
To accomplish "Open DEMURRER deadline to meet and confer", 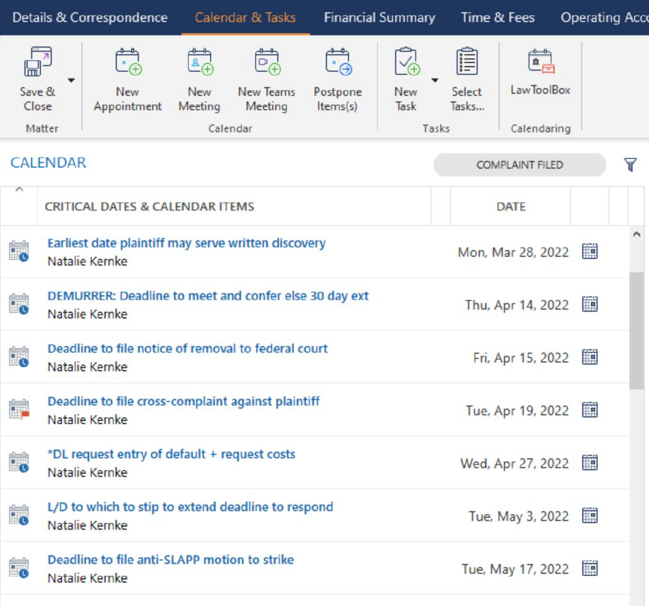I will coord(208,296).
